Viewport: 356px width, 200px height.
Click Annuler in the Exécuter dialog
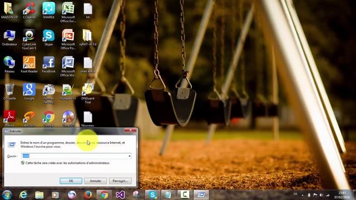(95, 181)
